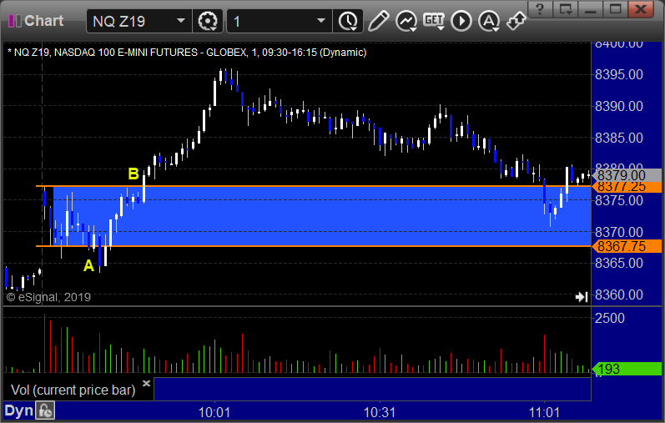665x423 pixels.
Task: Click the 11:01 time axis label
Action: pos(544,412)
